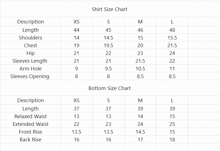The height and width of the screenshot is (151, 220).
Task: Click the Shirt Size Chart title
Action: pos(109,9)
